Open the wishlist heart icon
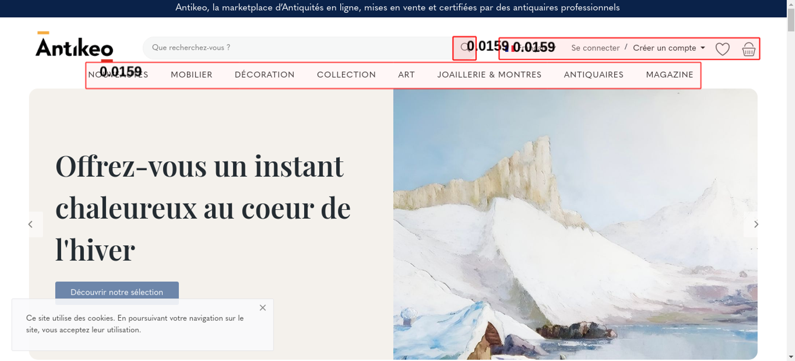 click(x=722, y=49)
